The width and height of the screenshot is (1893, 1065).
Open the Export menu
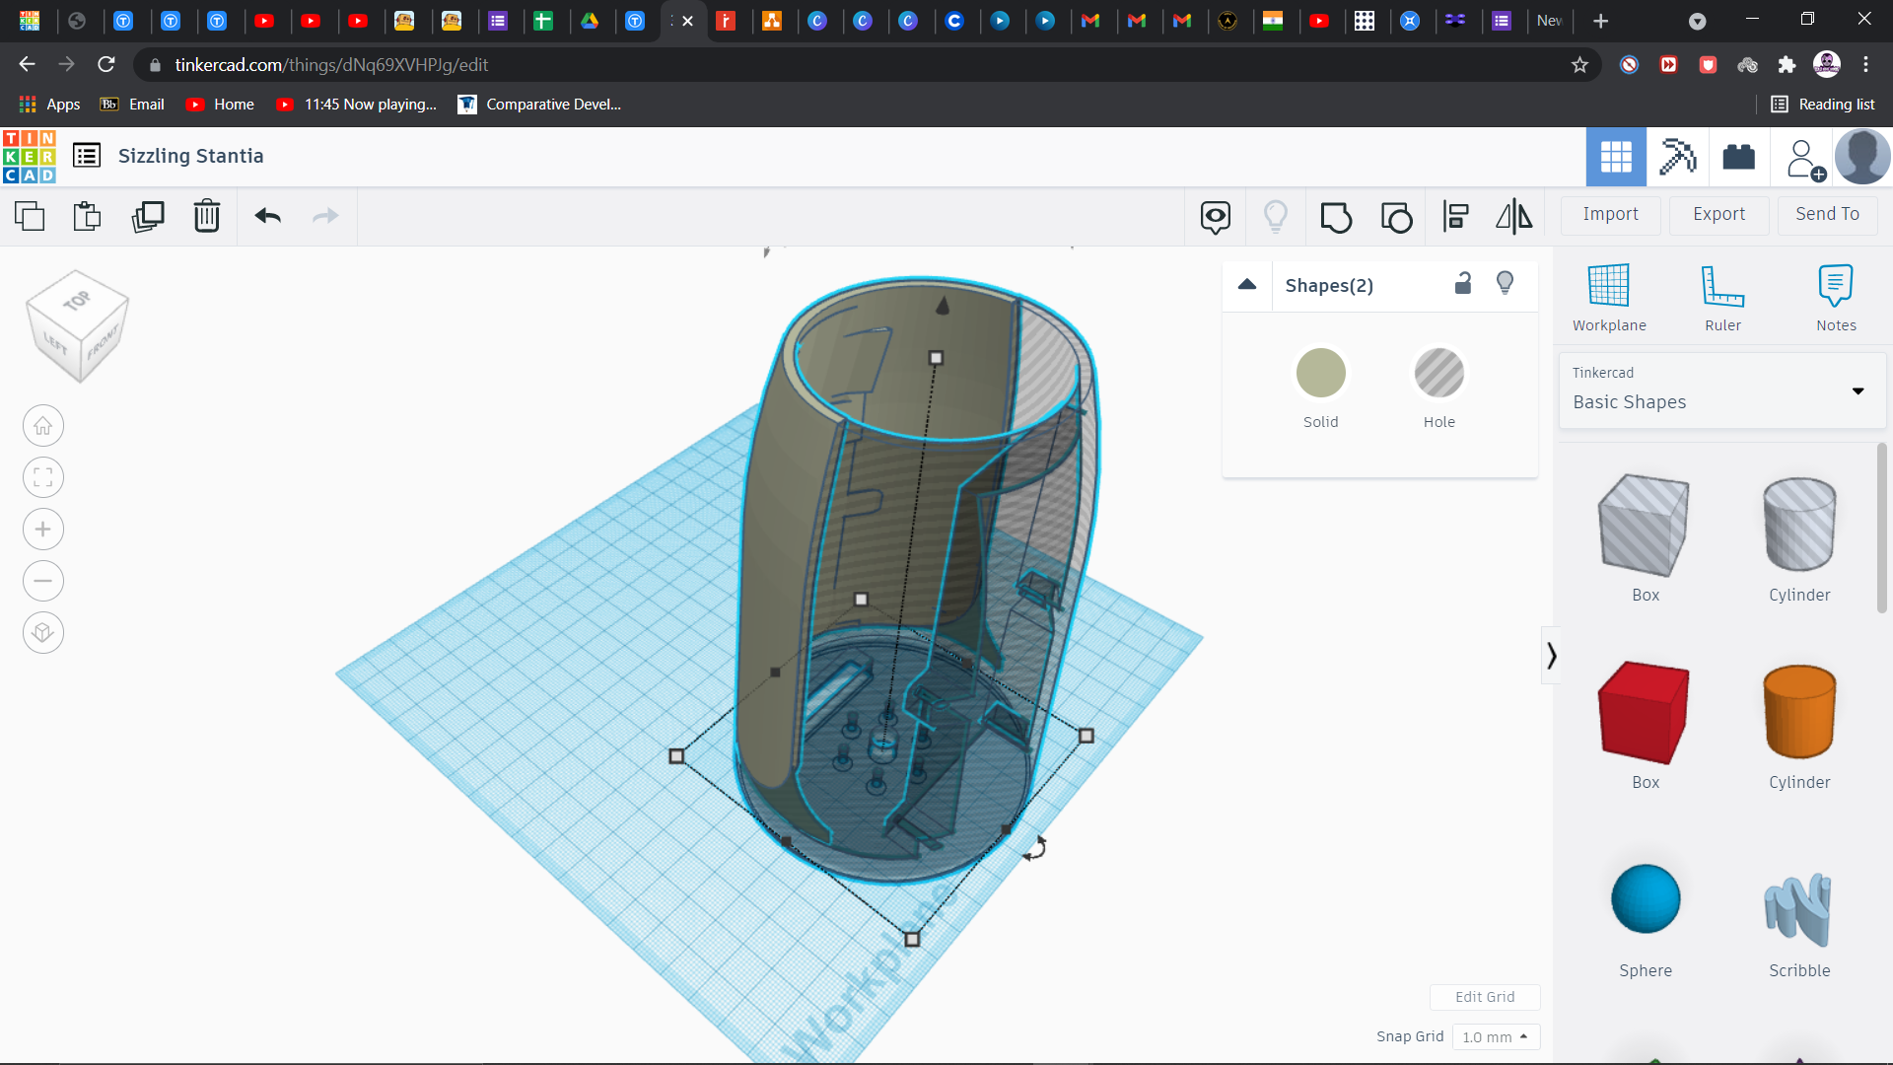coord(1718,214)
